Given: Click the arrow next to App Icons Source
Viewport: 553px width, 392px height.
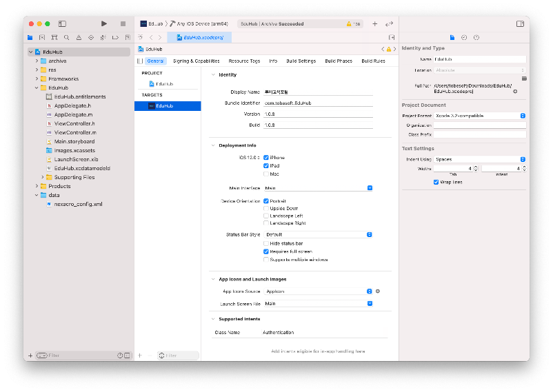Looking at the screenshot, I should 378,291.
